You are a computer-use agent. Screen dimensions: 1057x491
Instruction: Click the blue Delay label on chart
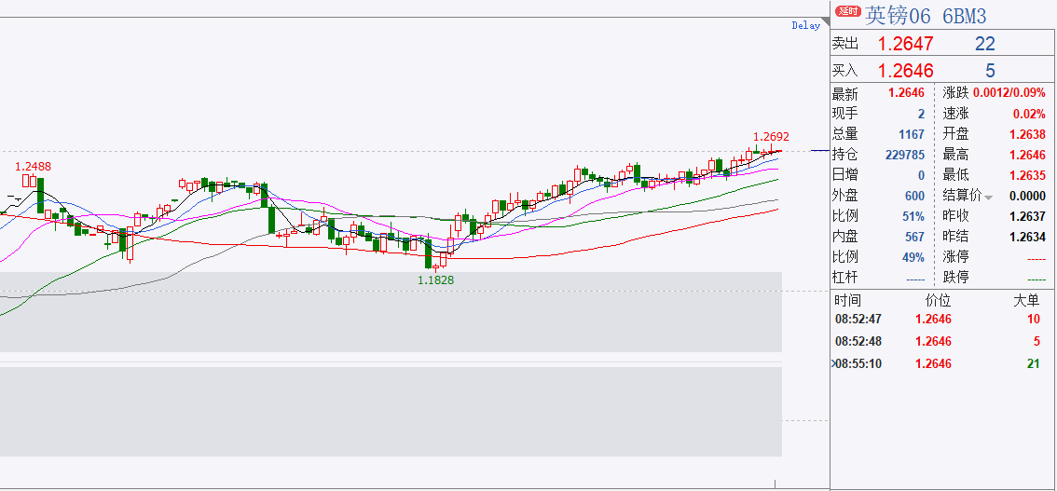(x=805, y=25)
